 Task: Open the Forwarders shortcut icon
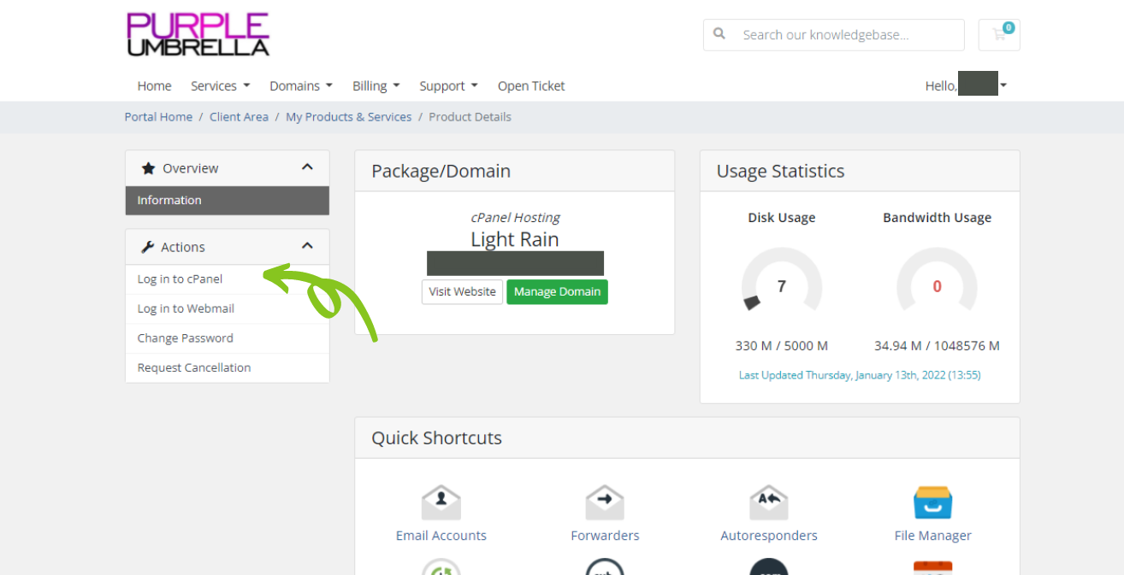605,503
